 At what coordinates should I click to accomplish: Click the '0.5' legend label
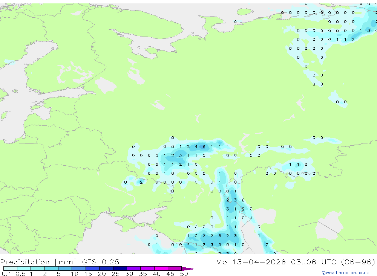[x=20, y=274]
